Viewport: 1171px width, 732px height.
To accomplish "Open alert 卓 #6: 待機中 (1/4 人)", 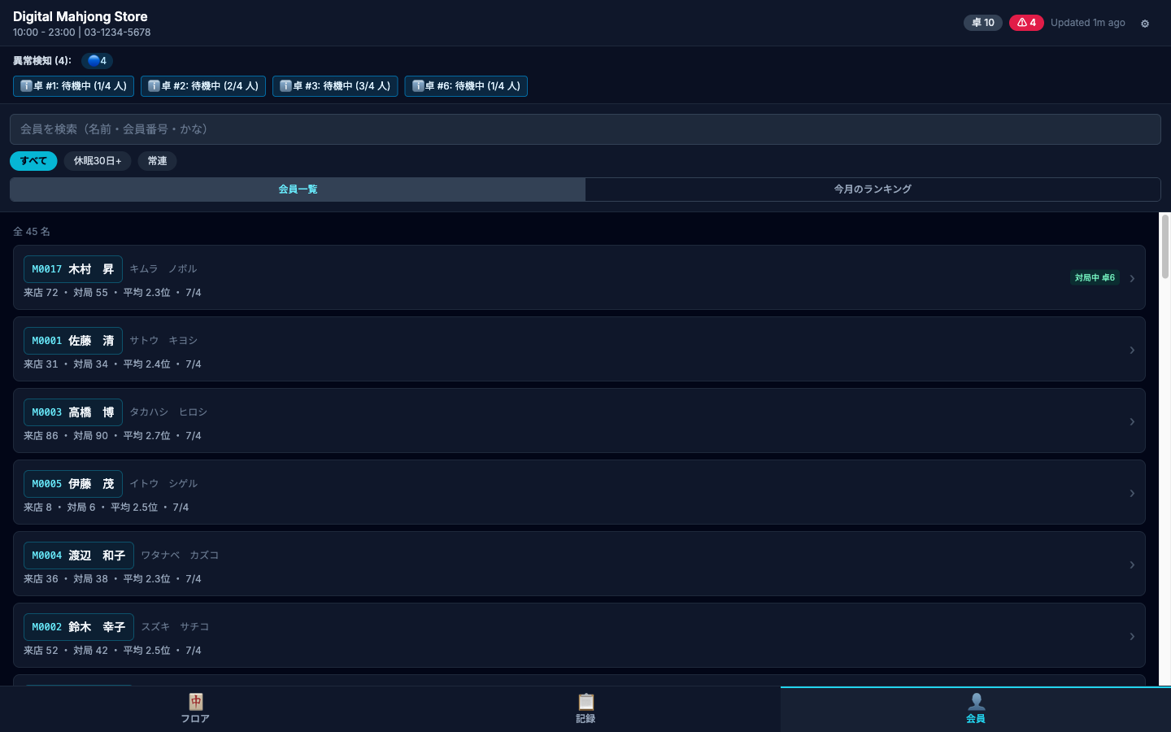I will point(466,86).
